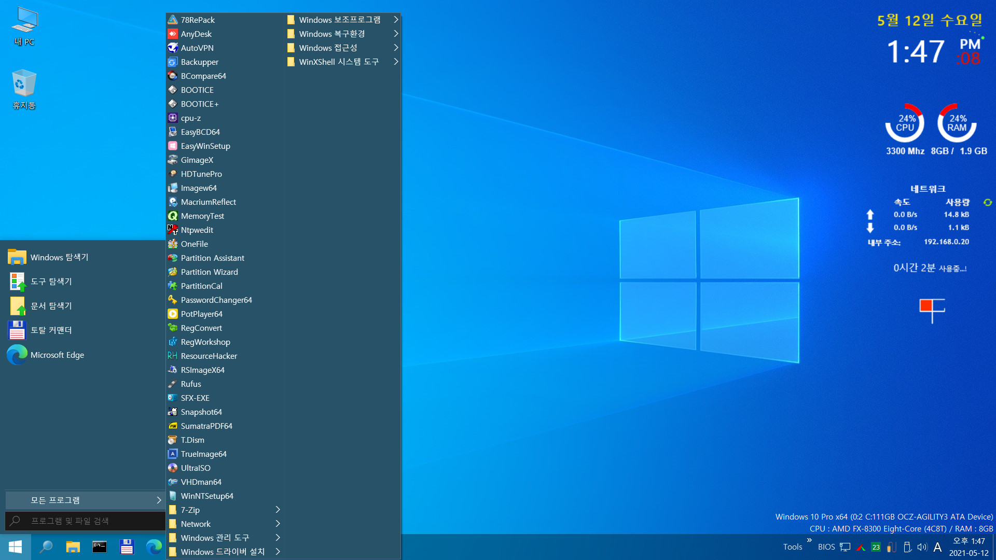Screen dimensions: 996x560
Task: Click the Windows Start button
Action: [15, 547]
